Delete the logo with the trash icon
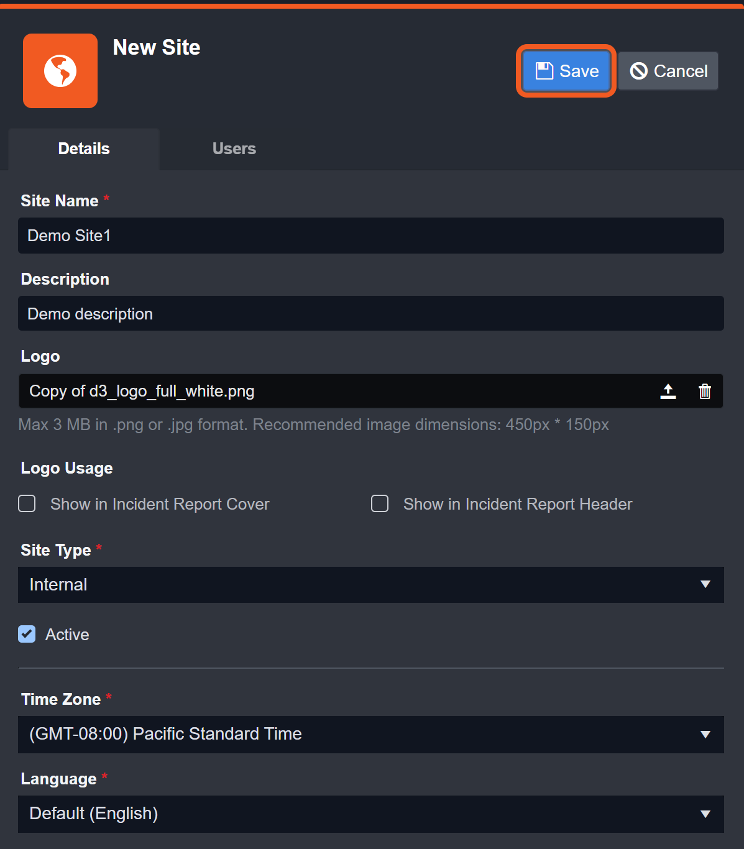The width and height of the screenshot is (744, 849). 705,391
